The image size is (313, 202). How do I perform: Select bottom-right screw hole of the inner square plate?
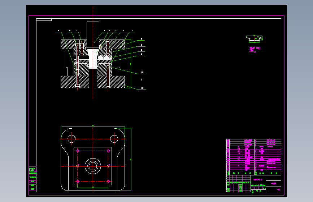pos(108,181)
